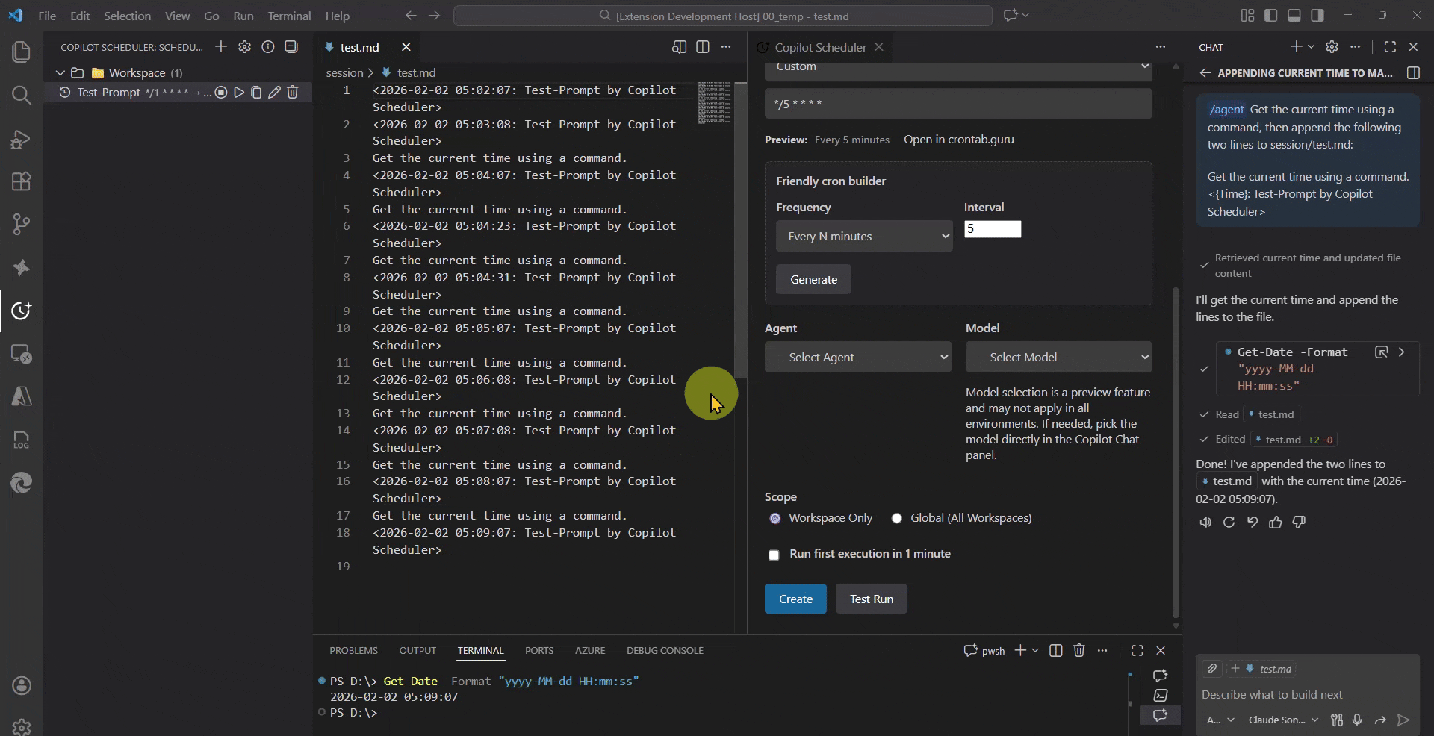Delete the Test-Prompt scheduled task
Screen dimensions: 1434x736
click(x=292, y=92)
